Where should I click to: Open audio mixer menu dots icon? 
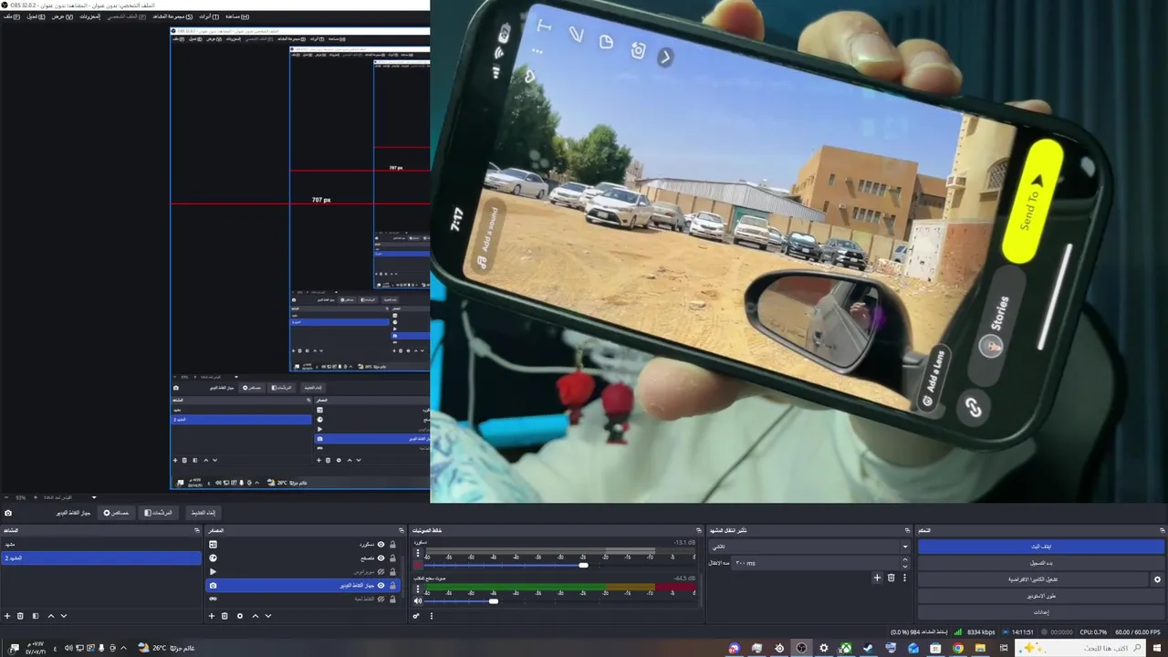431,616
